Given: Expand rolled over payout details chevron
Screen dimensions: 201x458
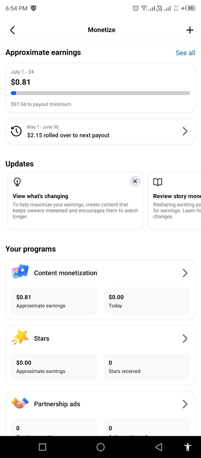Looking at the screenshot, I should click(x=185, y=131).
